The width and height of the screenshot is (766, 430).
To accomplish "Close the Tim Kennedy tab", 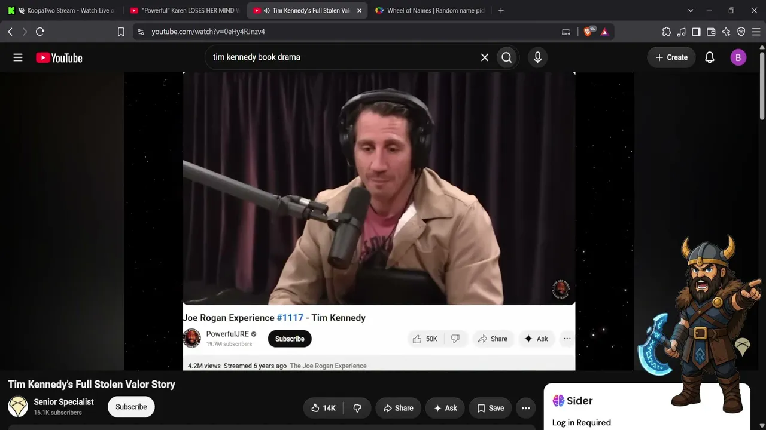I will click(x=359, y=11).
